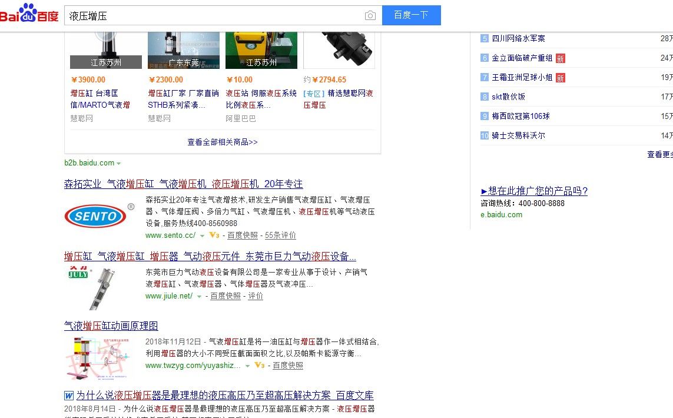Viewport: 673px width, 418px height.
Task: Click the e.baidu.com link
Action: tap(501, 214)
